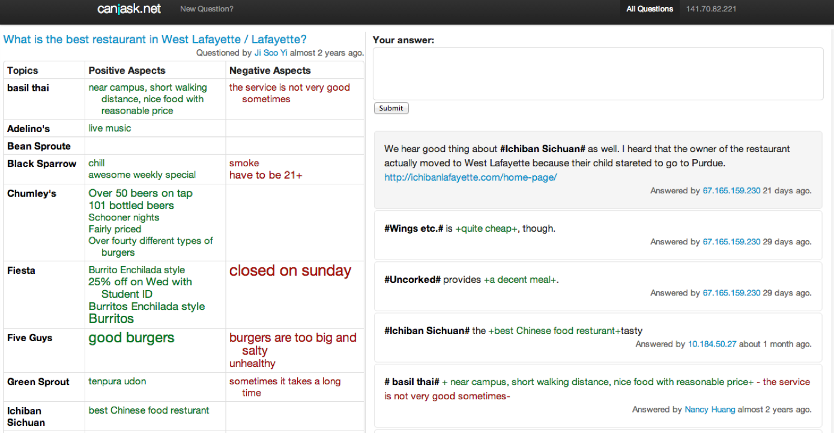Click 'best Chinese food resturant' in table
The width and height of the screenshot is (834, 433).
149,410
